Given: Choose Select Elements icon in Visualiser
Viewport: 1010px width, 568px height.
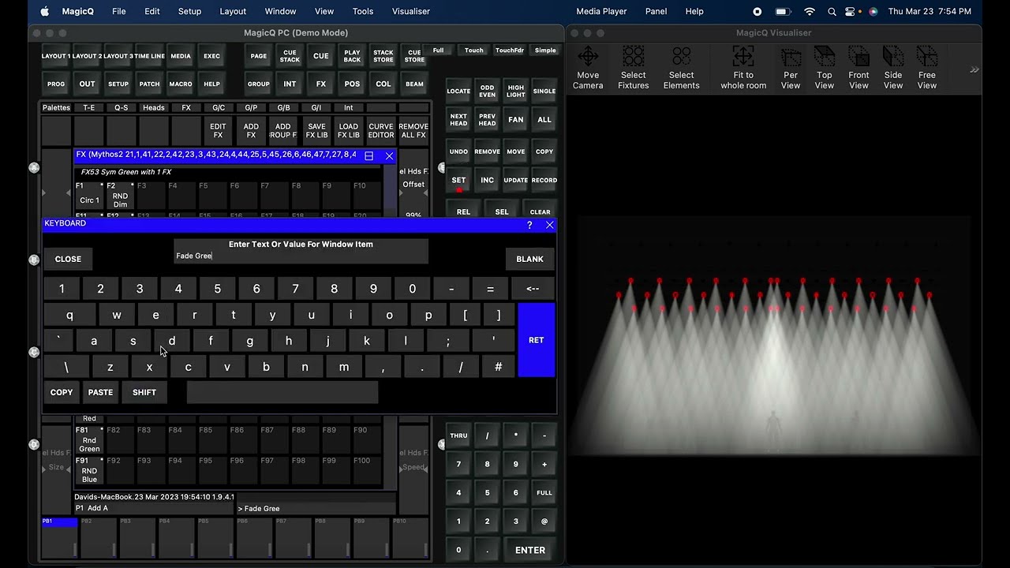Looking at the screenshot, I should [681, 68].
